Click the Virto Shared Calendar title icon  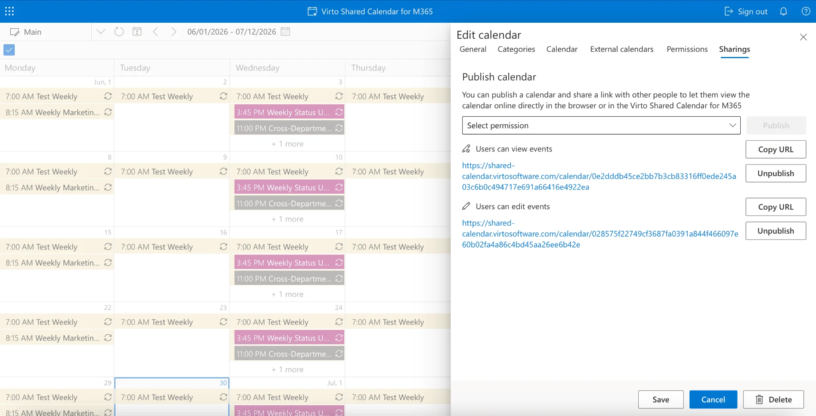click(x=312, y=11)
